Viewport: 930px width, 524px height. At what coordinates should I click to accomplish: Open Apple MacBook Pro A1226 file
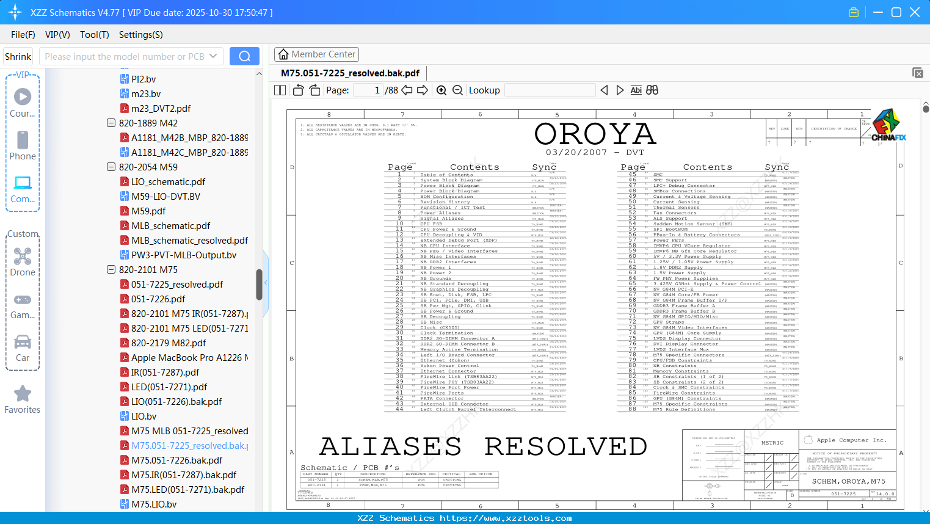click(184, 357)
